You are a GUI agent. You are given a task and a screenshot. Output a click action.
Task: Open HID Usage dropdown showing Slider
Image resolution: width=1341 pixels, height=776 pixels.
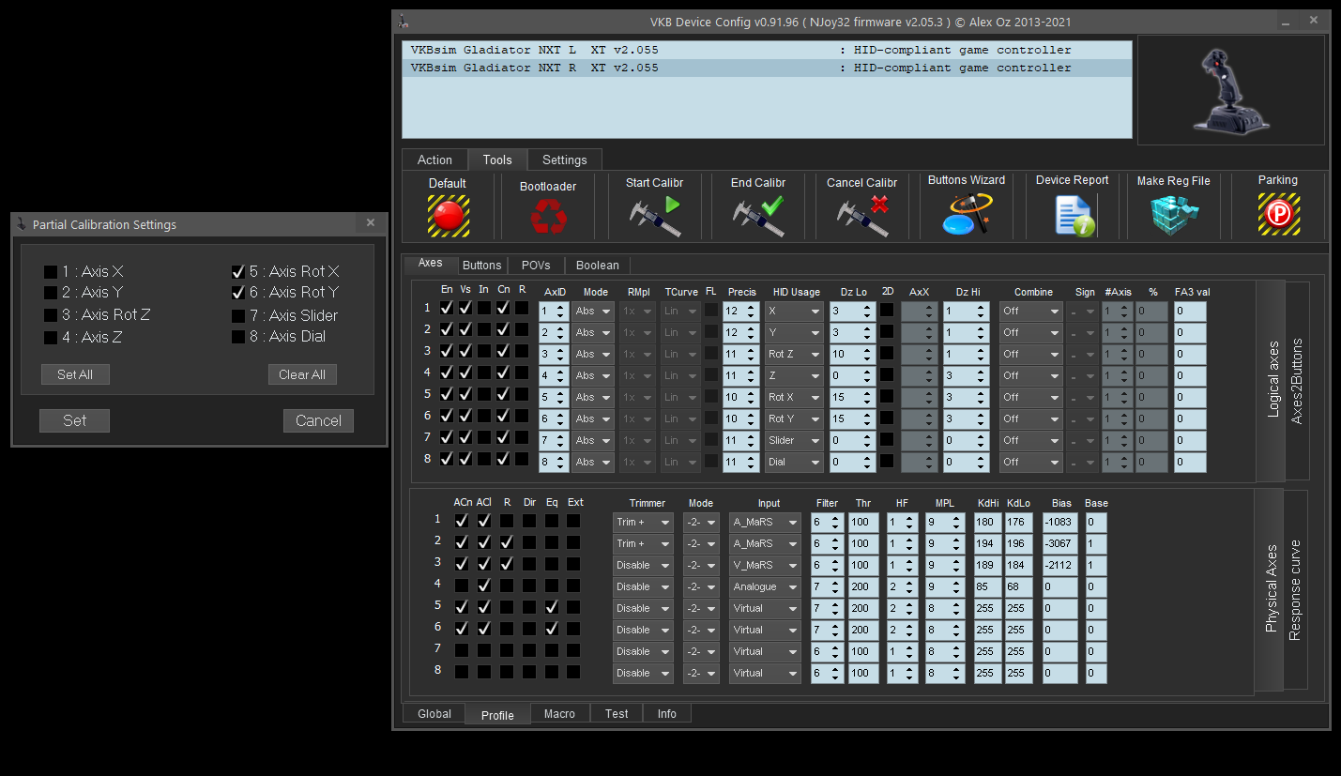tap(795, 440)
